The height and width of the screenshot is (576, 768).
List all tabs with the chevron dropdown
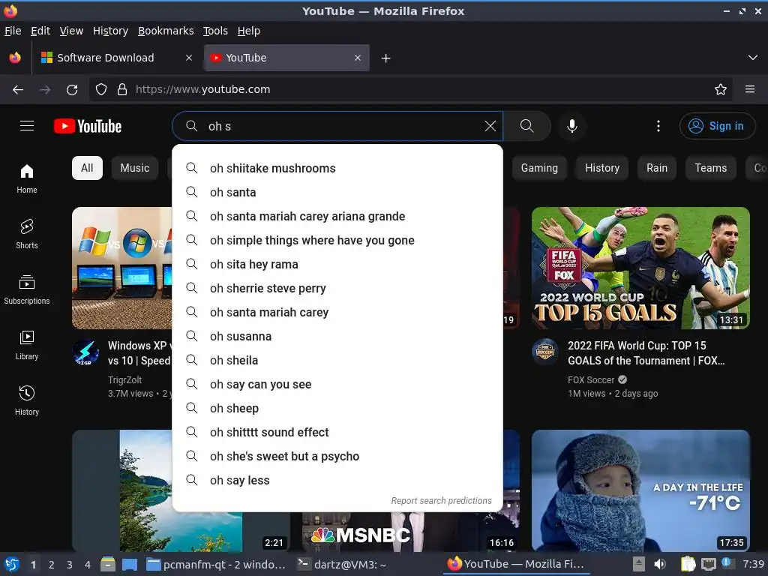(x=753, y=58)
